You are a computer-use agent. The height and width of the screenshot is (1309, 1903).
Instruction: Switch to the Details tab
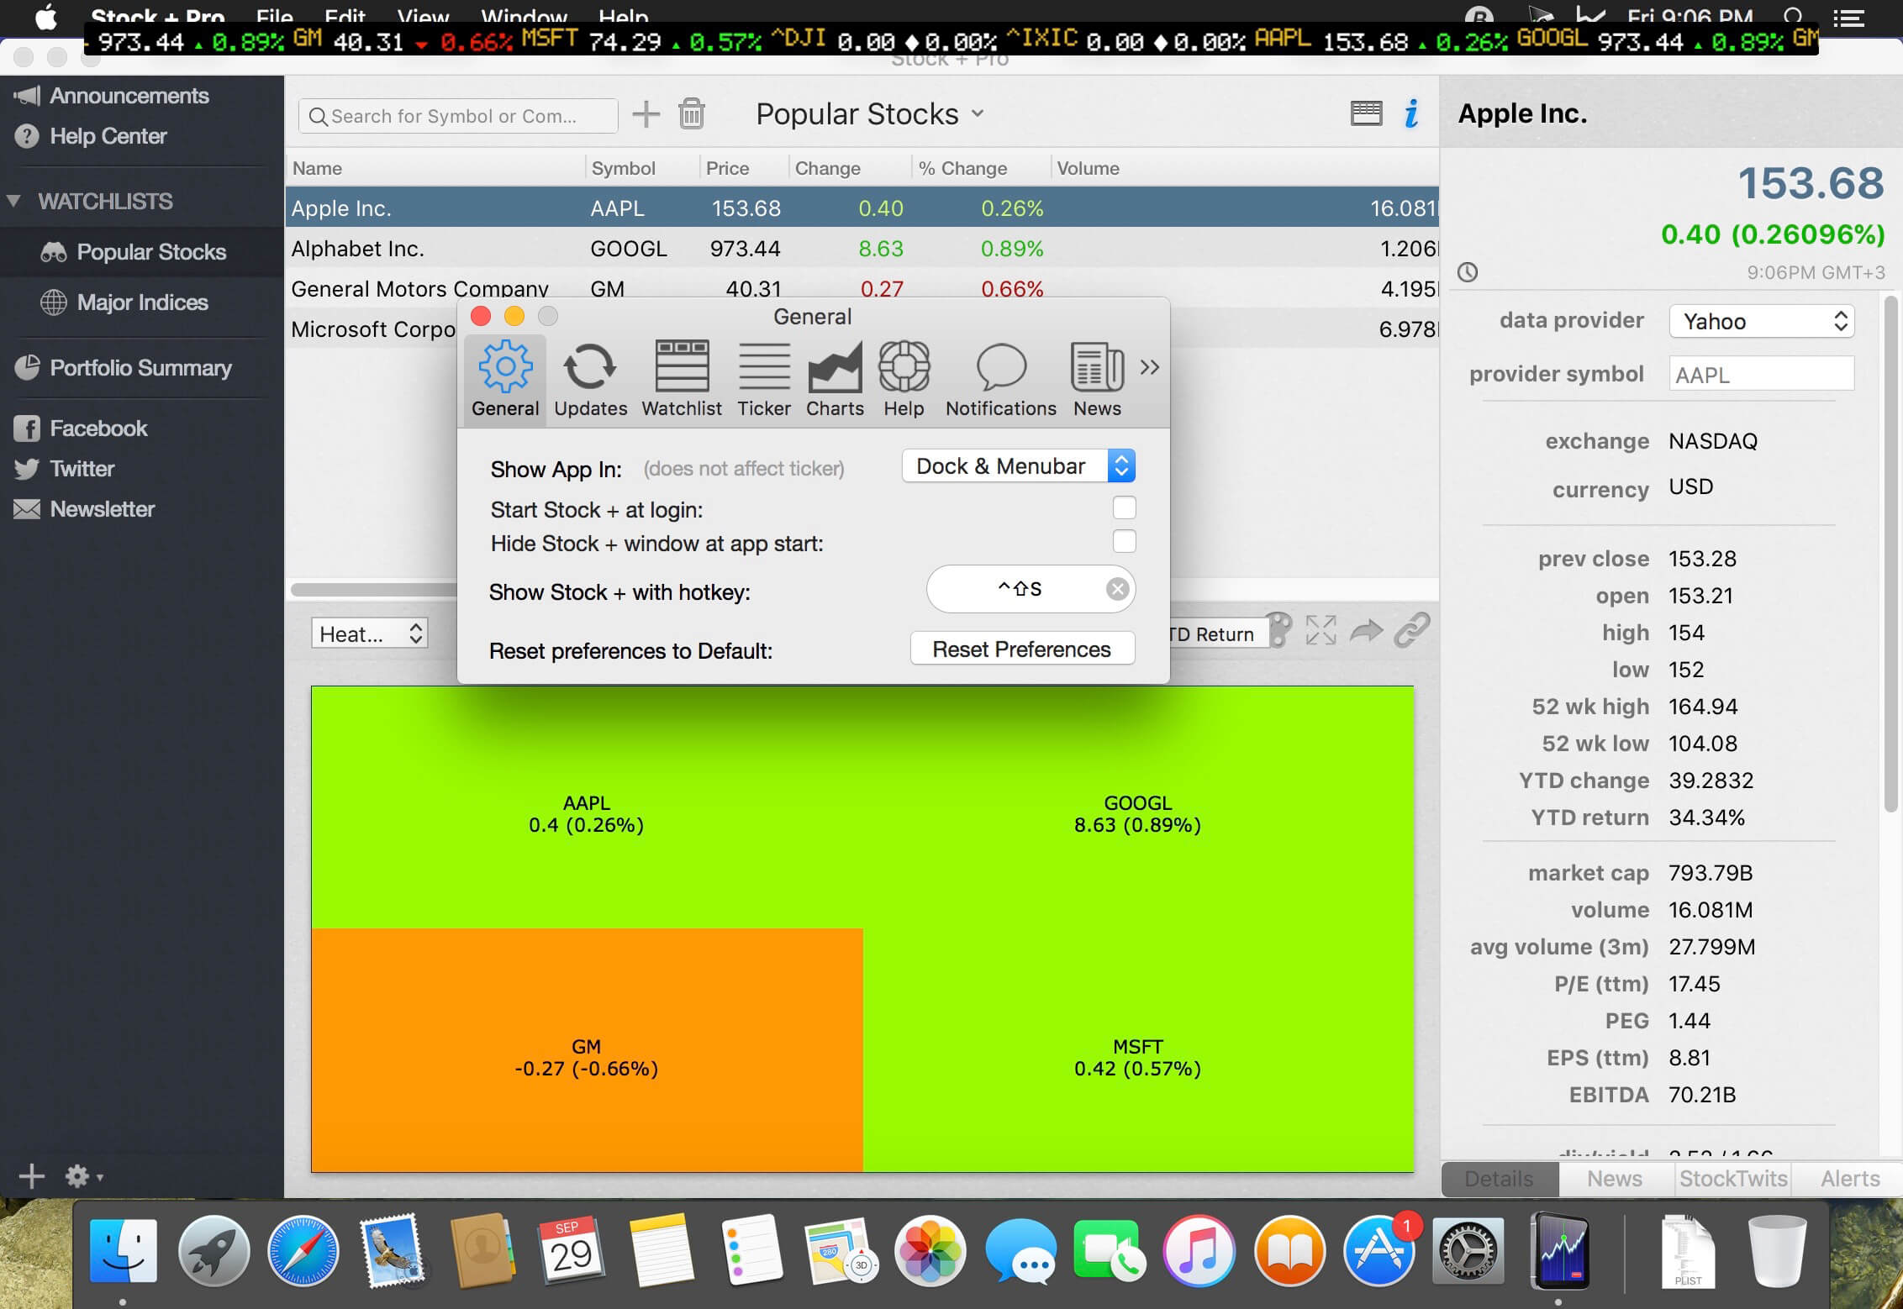[x=1500, y=1179]
